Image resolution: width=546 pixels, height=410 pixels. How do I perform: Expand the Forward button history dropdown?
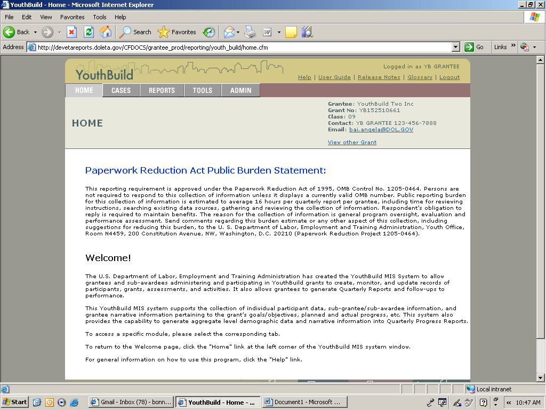pos(59,32)
